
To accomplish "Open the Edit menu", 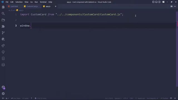I will click(12, 2).
